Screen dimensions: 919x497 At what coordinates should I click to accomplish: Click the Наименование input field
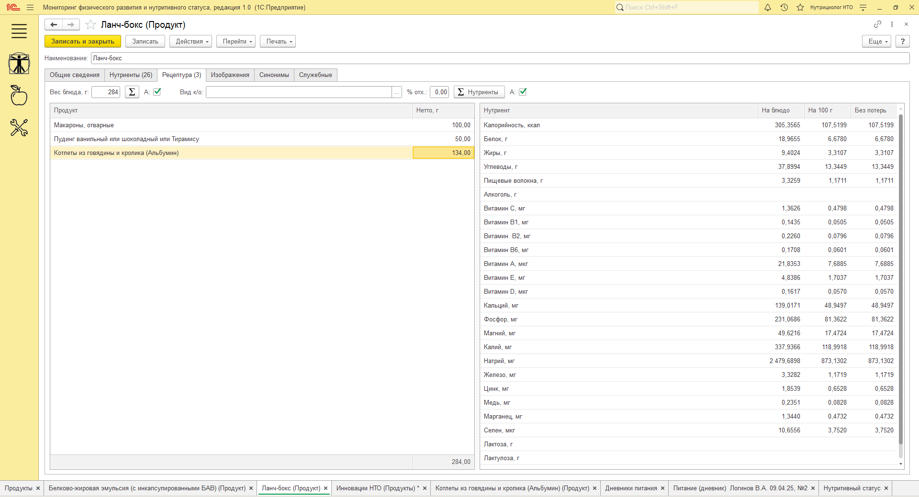(x=500, y=58)
